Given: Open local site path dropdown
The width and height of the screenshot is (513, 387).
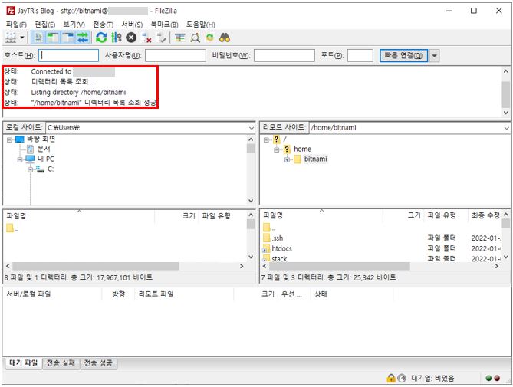Looking at the screenshot, I should click(251, 127).
